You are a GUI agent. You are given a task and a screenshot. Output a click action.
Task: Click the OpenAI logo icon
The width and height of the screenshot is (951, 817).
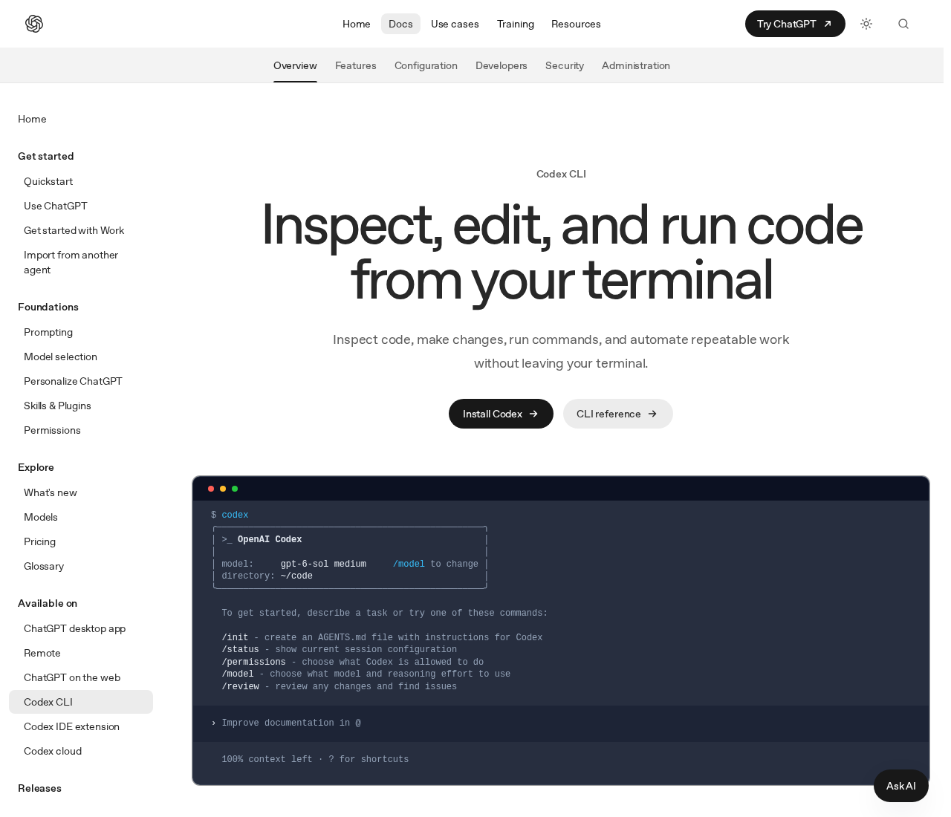pyautogui.click(x=34, y=24)
